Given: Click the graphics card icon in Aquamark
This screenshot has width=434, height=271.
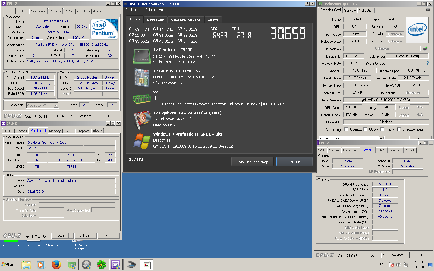Looking at the screenshot, I should pyautogui.click(x=142, y=120).
